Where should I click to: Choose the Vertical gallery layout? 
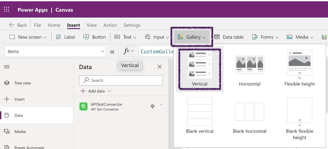(200, 69)
